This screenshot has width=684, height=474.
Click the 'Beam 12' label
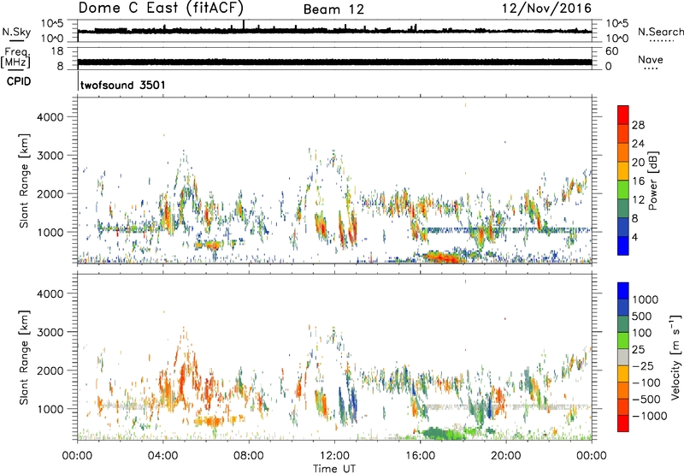pyautogui.click(x=333, y=9)
